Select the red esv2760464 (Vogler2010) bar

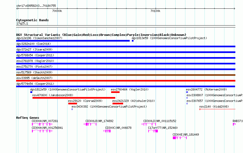click(115, 92)
